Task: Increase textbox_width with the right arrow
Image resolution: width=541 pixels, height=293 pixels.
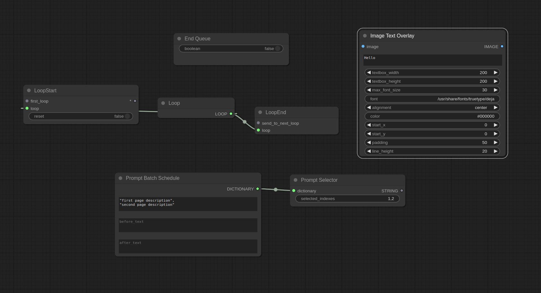Action: [496, 73]
